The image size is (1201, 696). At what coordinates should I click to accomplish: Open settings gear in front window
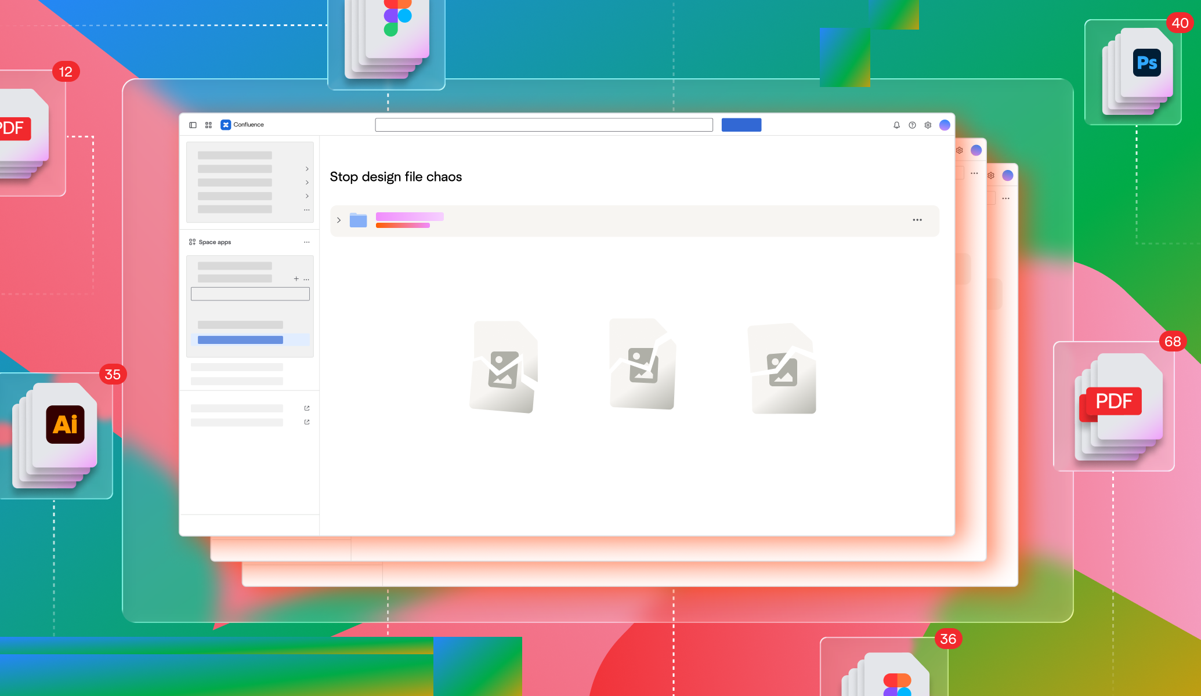pyautogui.click(x=928, y=125)
